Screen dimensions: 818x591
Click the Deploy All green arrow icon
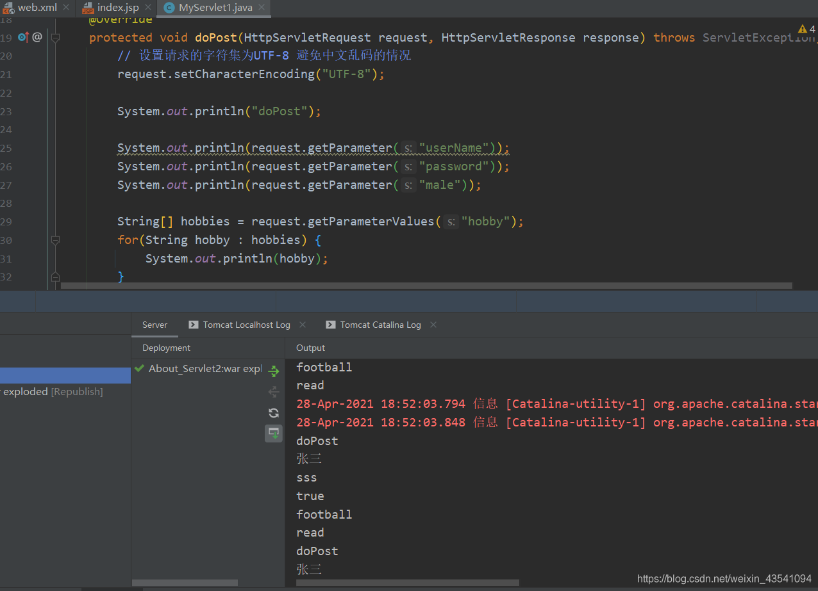274,371
